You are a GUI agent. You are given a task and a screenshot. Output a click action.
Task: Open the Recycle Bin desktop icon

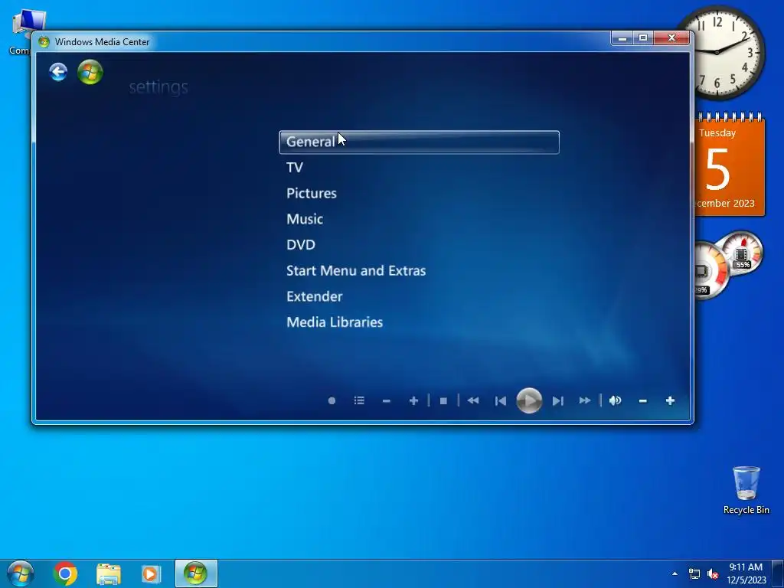pos(746,490)
